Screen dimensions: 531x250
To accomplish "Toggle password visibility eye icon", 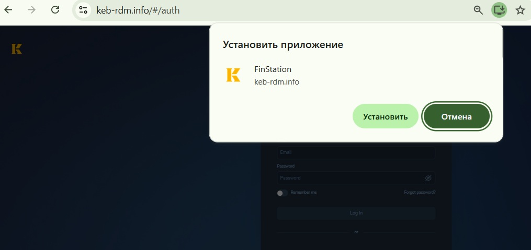I will (x=428, y=178).
